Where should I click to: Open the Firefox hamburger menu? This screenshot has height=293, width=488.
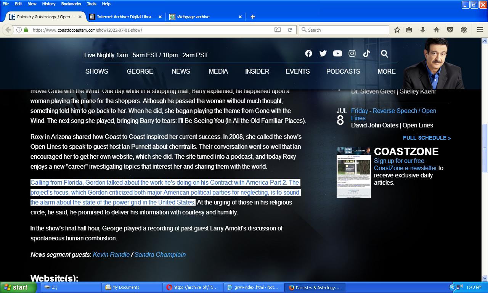480,30
